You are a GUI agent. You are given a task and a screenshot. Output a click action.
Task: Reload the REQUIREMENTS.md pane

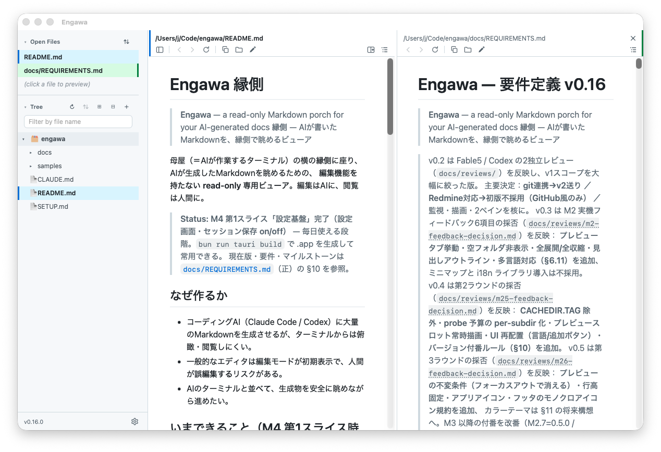coord(435,49)
